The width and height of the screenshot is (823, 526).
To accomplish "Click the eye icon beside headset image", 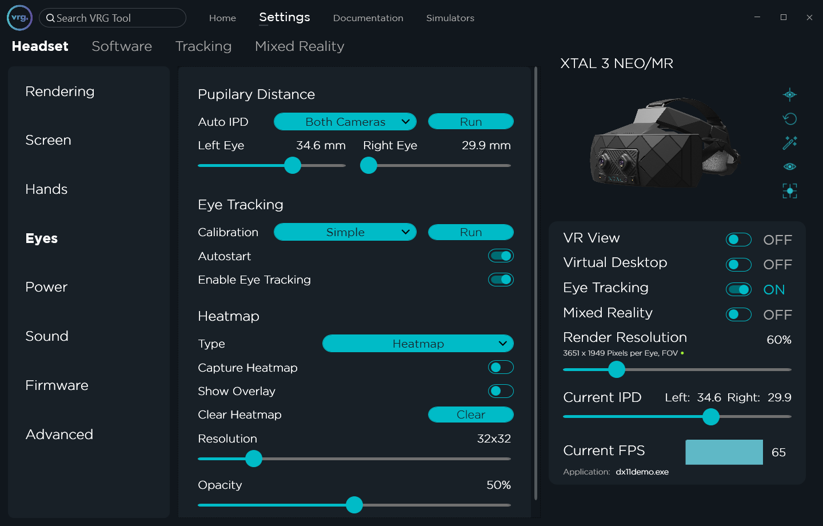I will coord(790,166).
